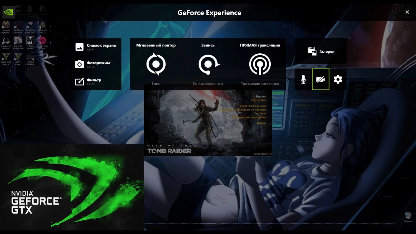Select the Grand Theft Auto V shortcut
This screenshot has width=416, height=234.
click(x=6, y=59)
